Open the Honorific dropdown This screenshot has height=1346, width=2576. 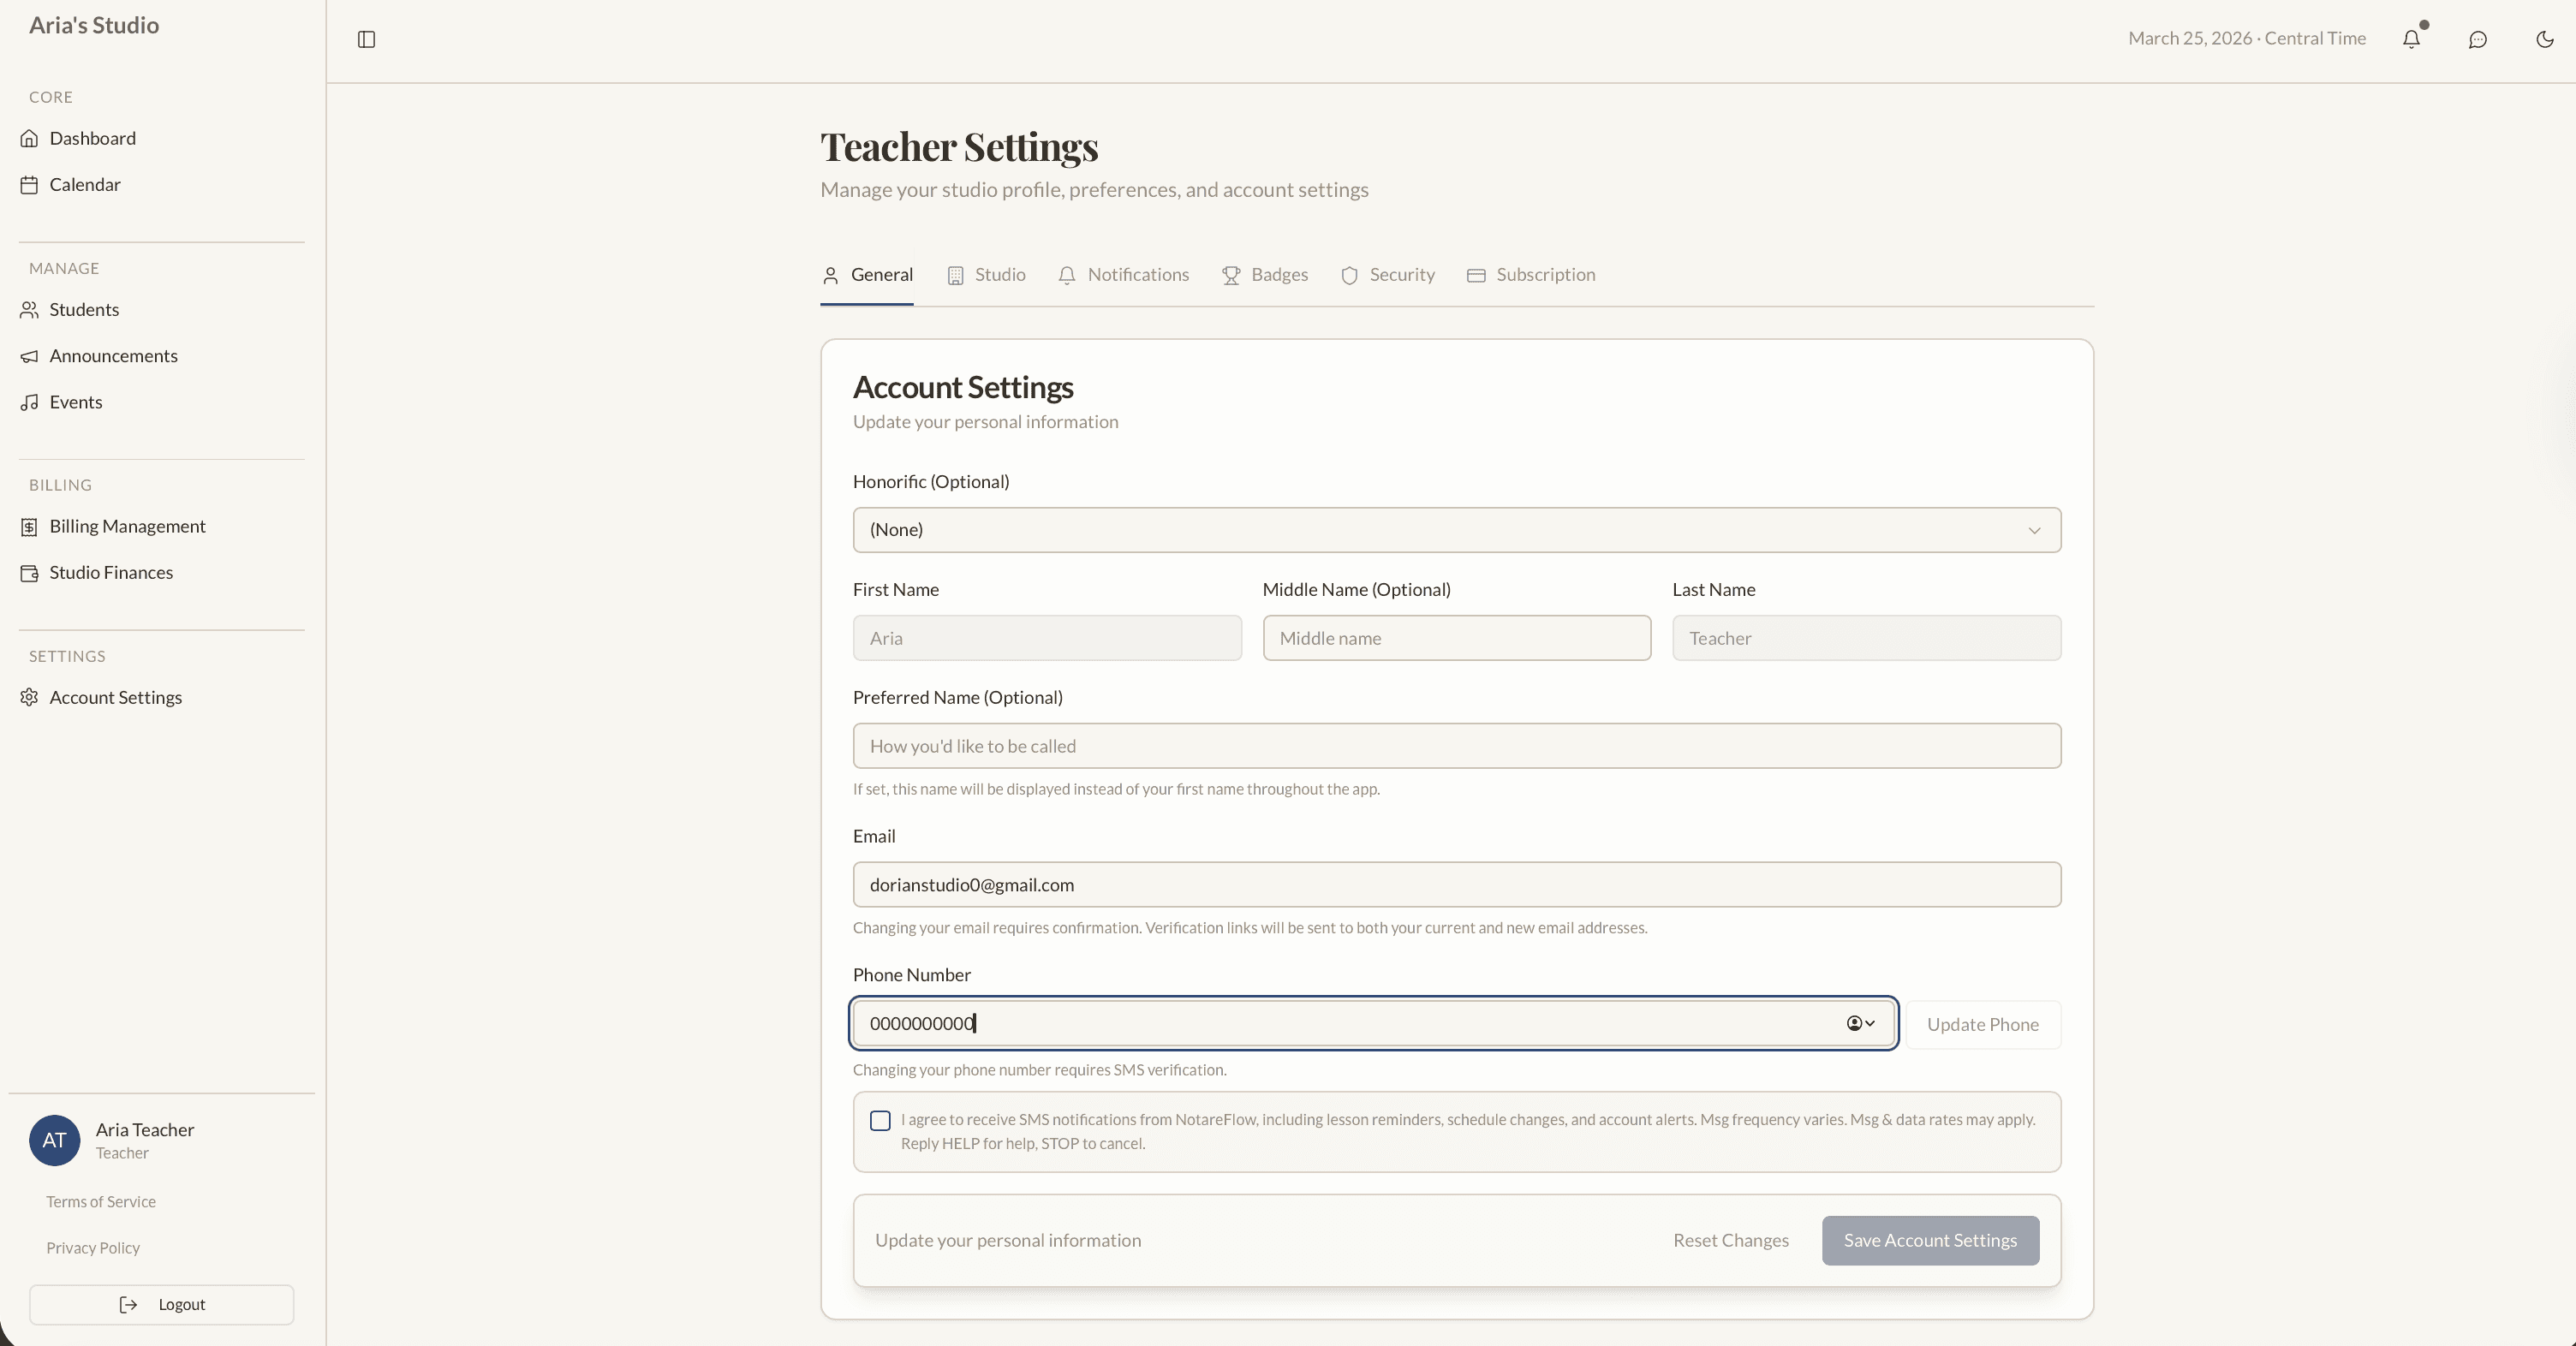(1456, 530)
